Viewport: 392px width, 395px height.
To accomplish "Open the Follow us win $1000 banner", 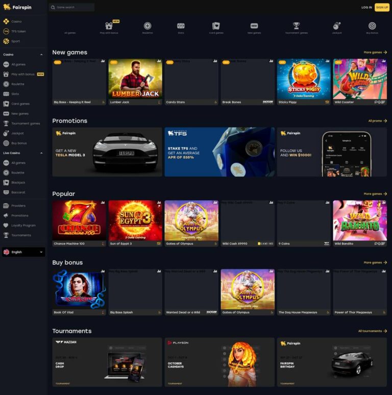I will pyautogui.click(x=332, y=152).
